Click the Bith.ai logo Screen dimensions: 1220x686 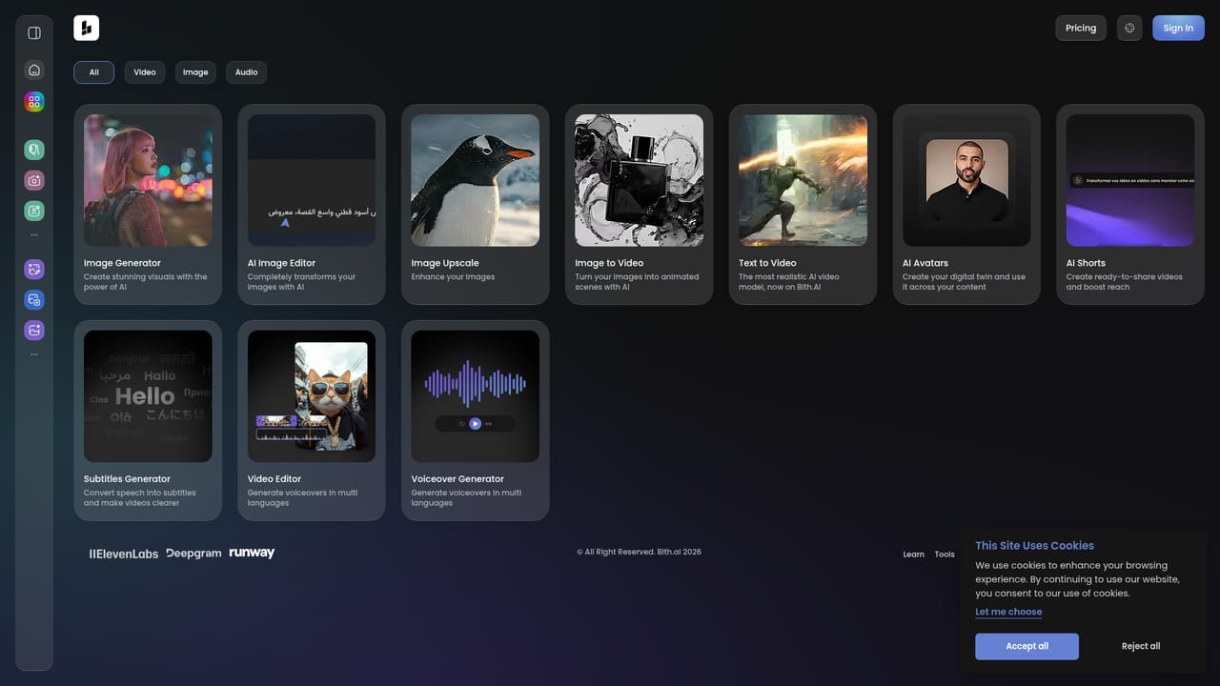click(86, 28)
